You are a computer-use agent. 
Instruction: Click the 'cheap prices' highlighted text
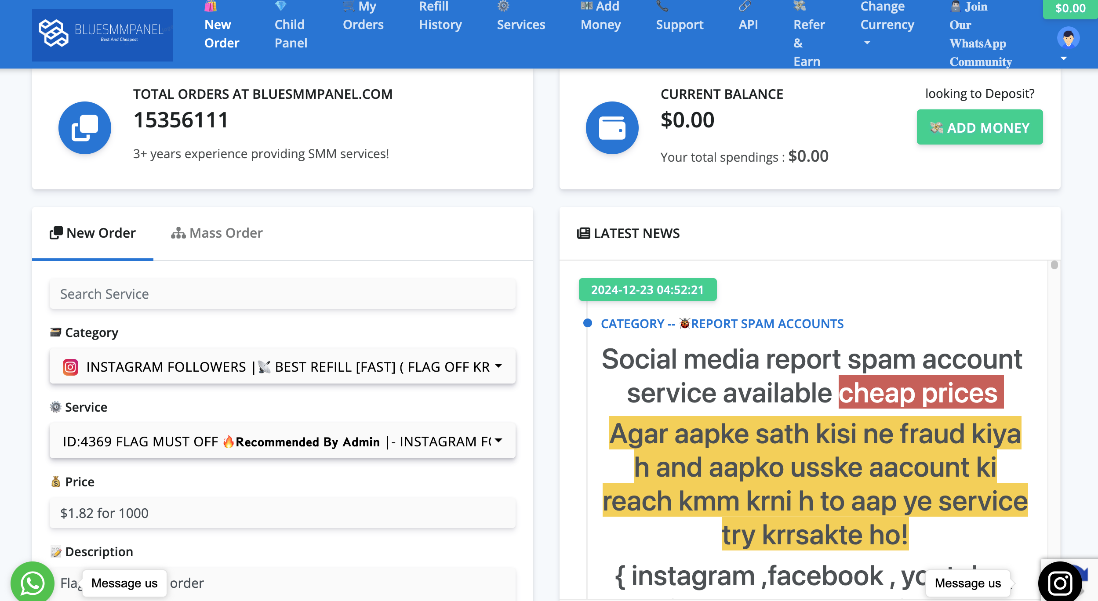[x=921, y=392]
